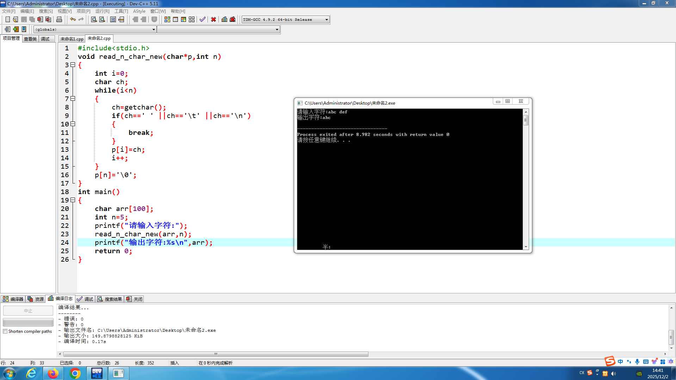
Task: Open Firefox from the taskbar
Action: pyautogui.click(x=53, y=373)
